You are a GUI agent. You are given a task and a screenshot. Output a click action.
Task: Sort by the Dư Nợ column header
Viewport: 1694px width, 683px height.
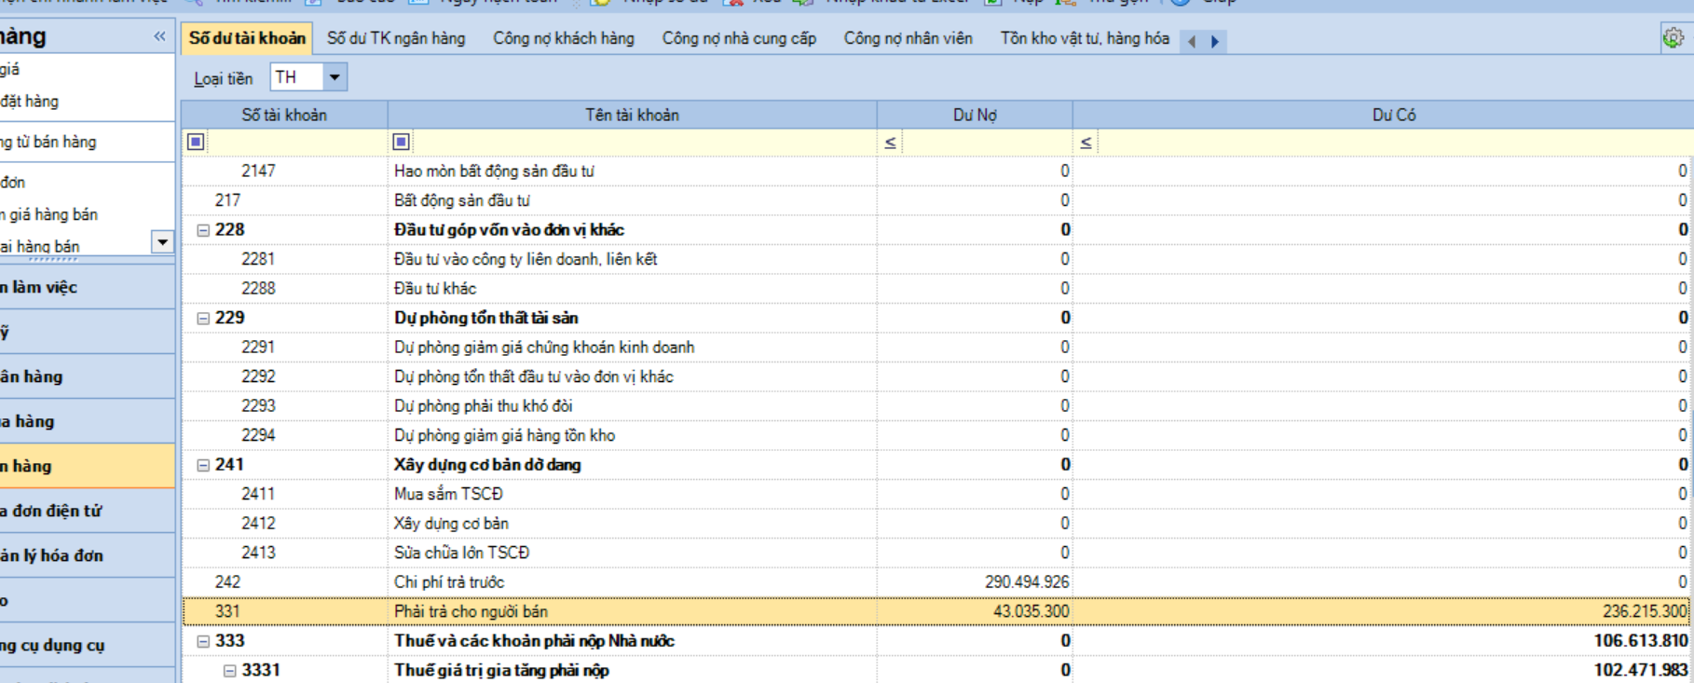974,115
